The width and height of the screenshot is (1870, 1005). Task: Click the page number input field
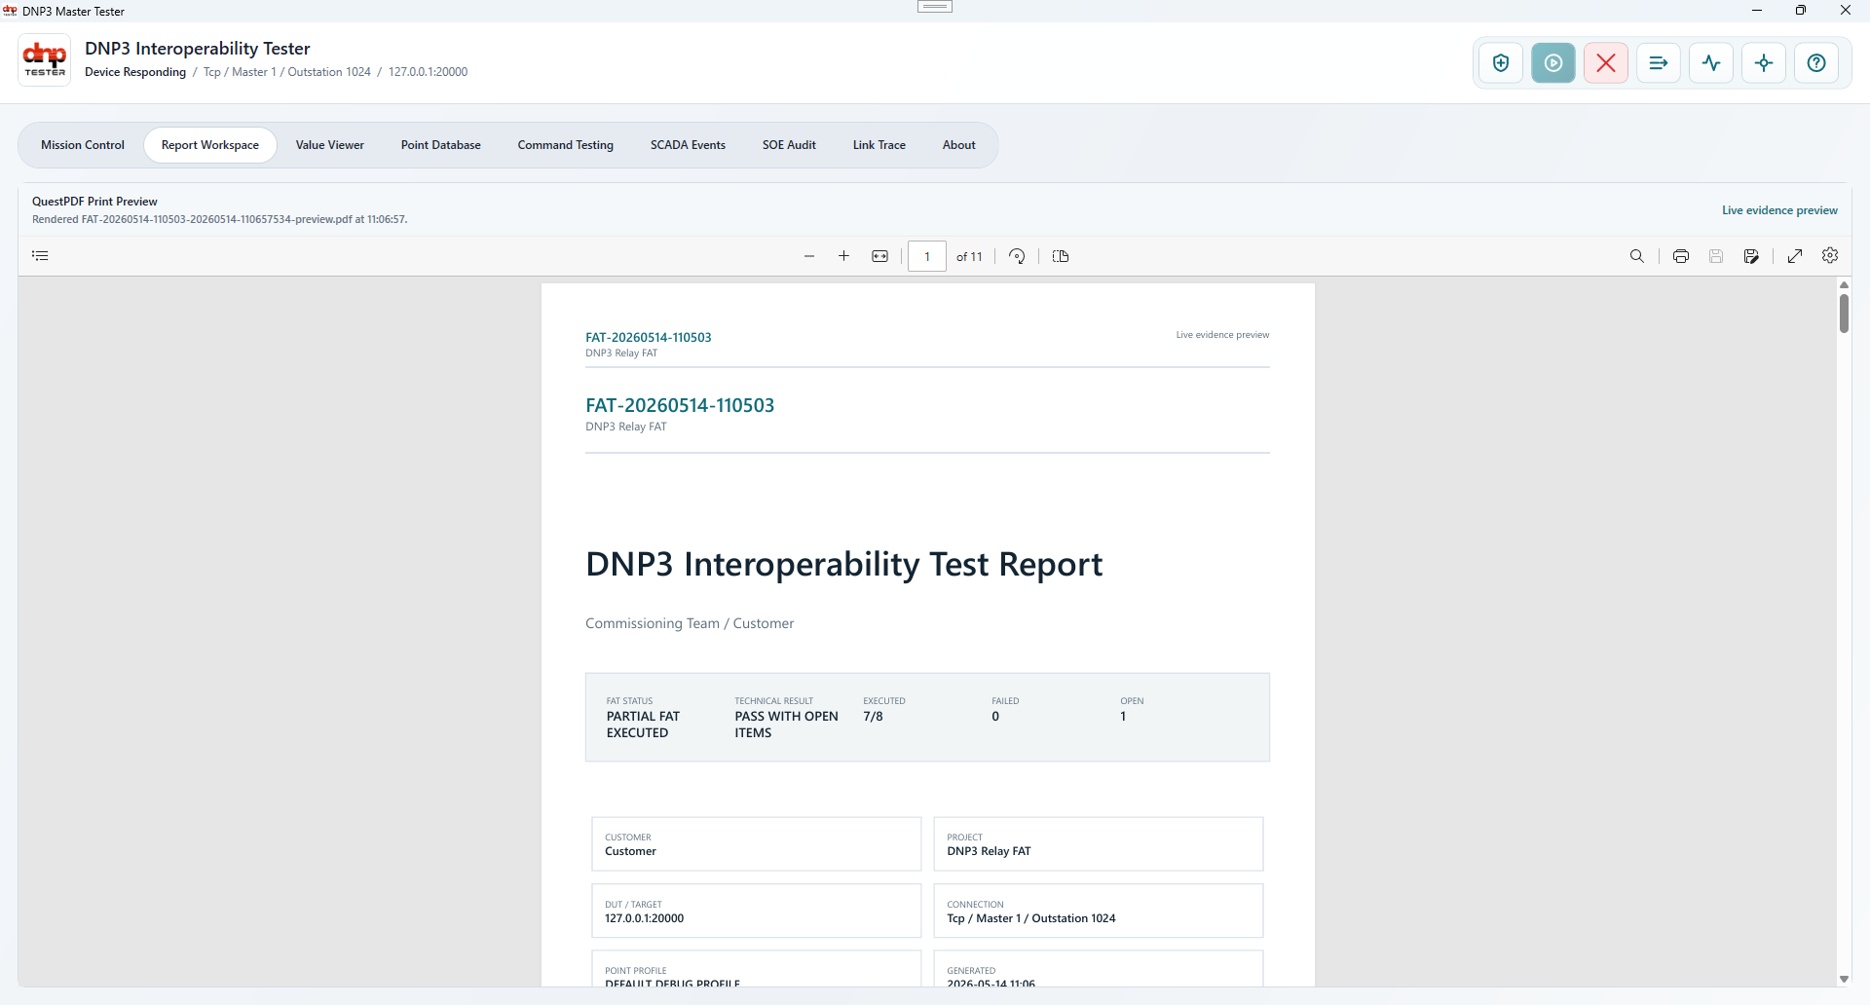(927, 256)
